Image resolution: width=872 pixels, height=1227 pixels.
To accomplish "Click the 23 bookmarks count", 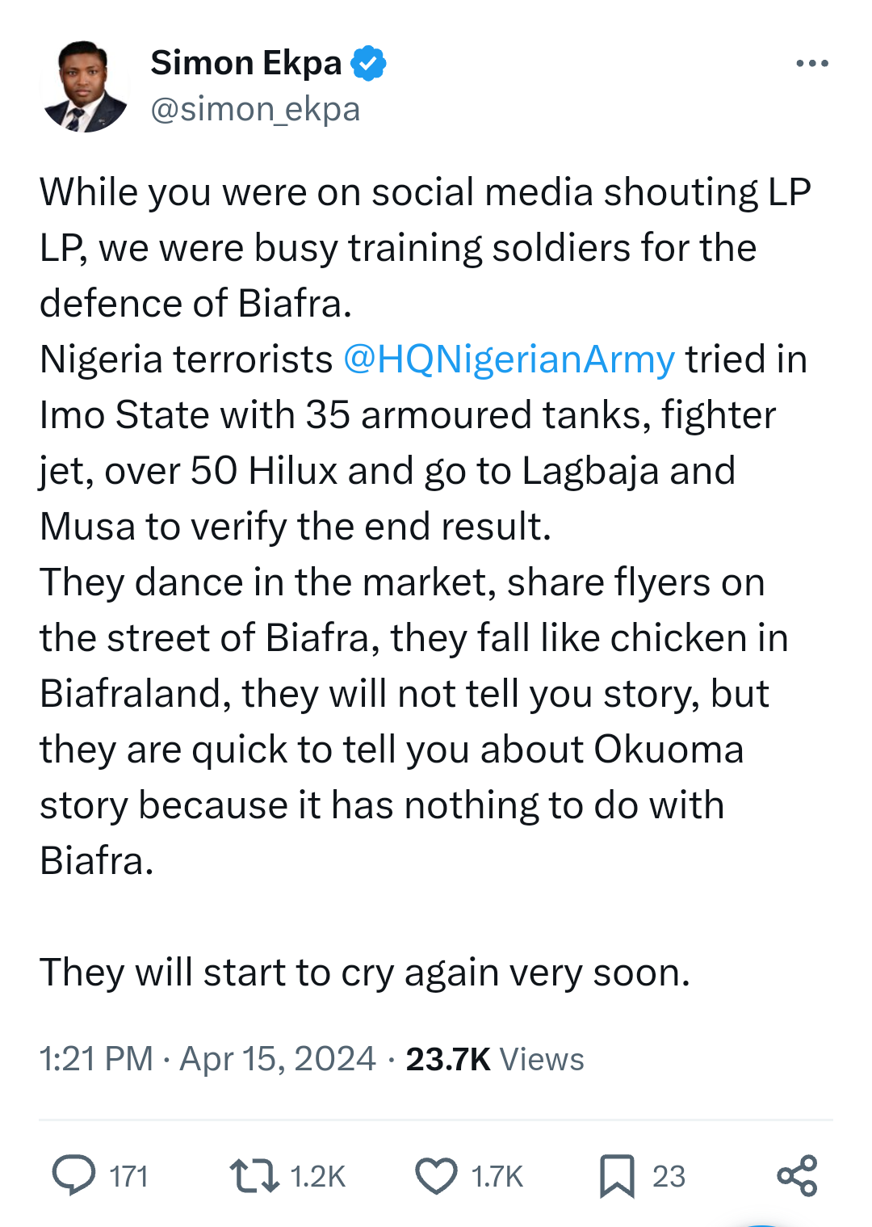I will [669, 1177].
